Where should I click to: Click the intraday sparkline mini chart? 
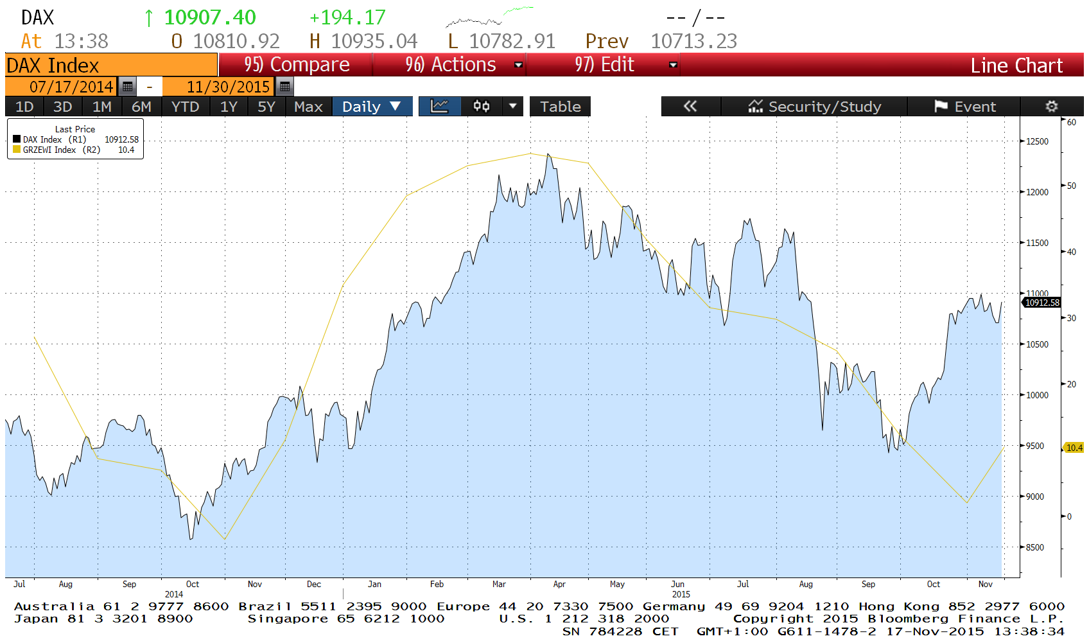click(489, 17)
